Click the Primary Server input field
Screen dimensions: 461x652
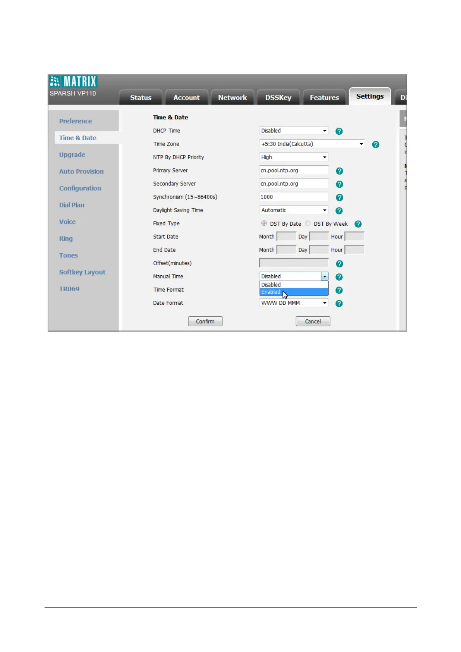(294, 170)
